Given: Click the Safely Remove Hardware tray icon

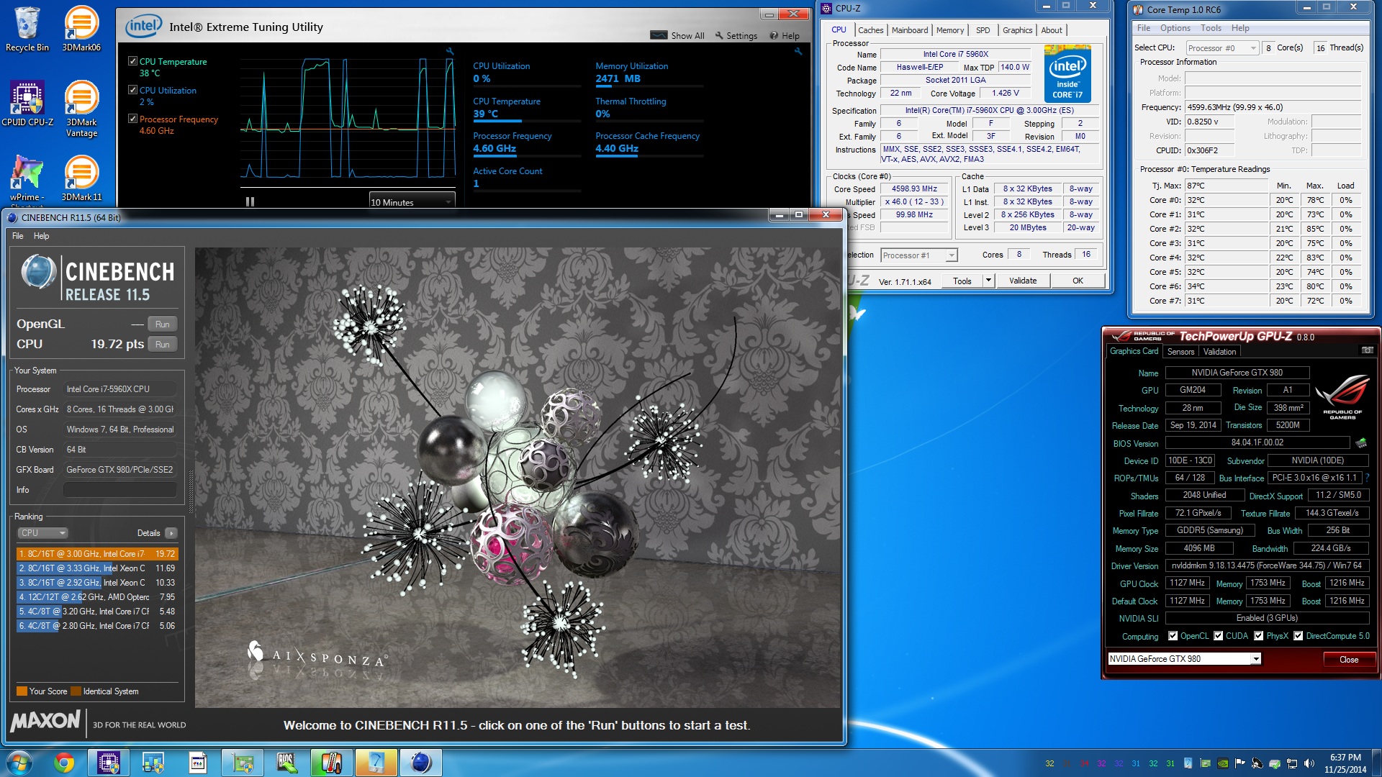Looking at the screenshot, I should pyautogui.click(x=1274, y=763).
